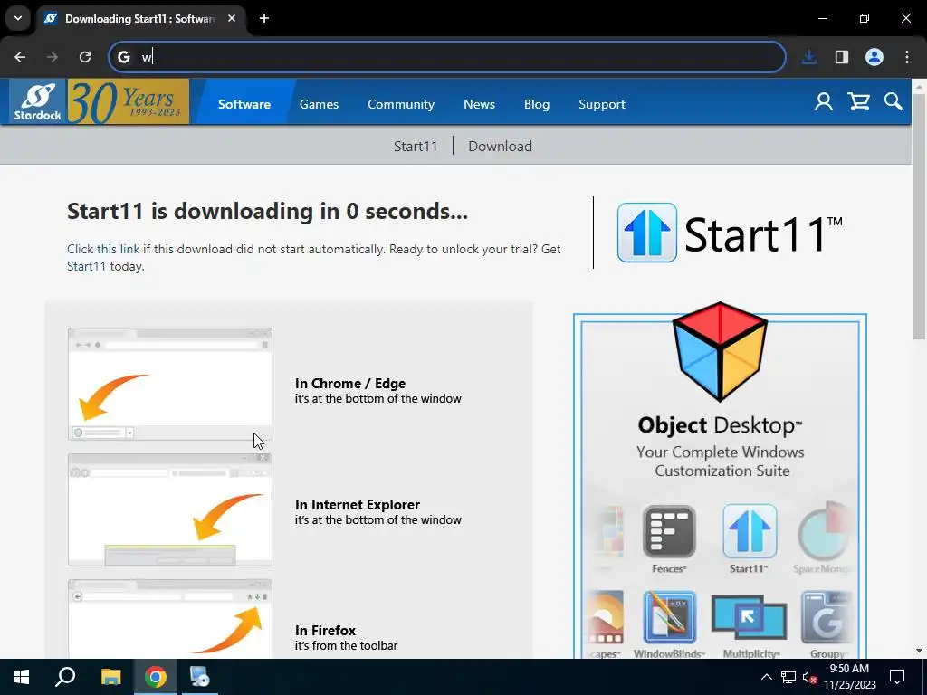Viewport: 927px width, 695px height.
Task: Click the Start11 logo icon
Action: (646, 233)
